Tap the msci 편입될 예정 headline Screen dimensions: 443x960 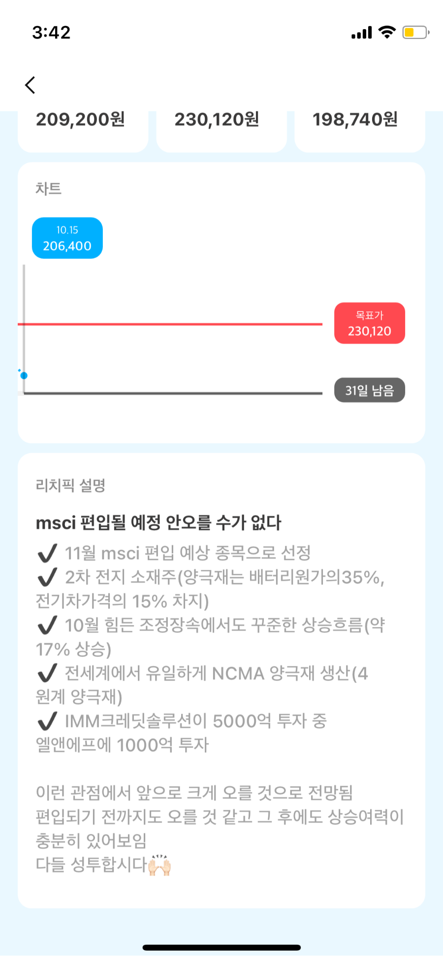[x=158, y=523]
